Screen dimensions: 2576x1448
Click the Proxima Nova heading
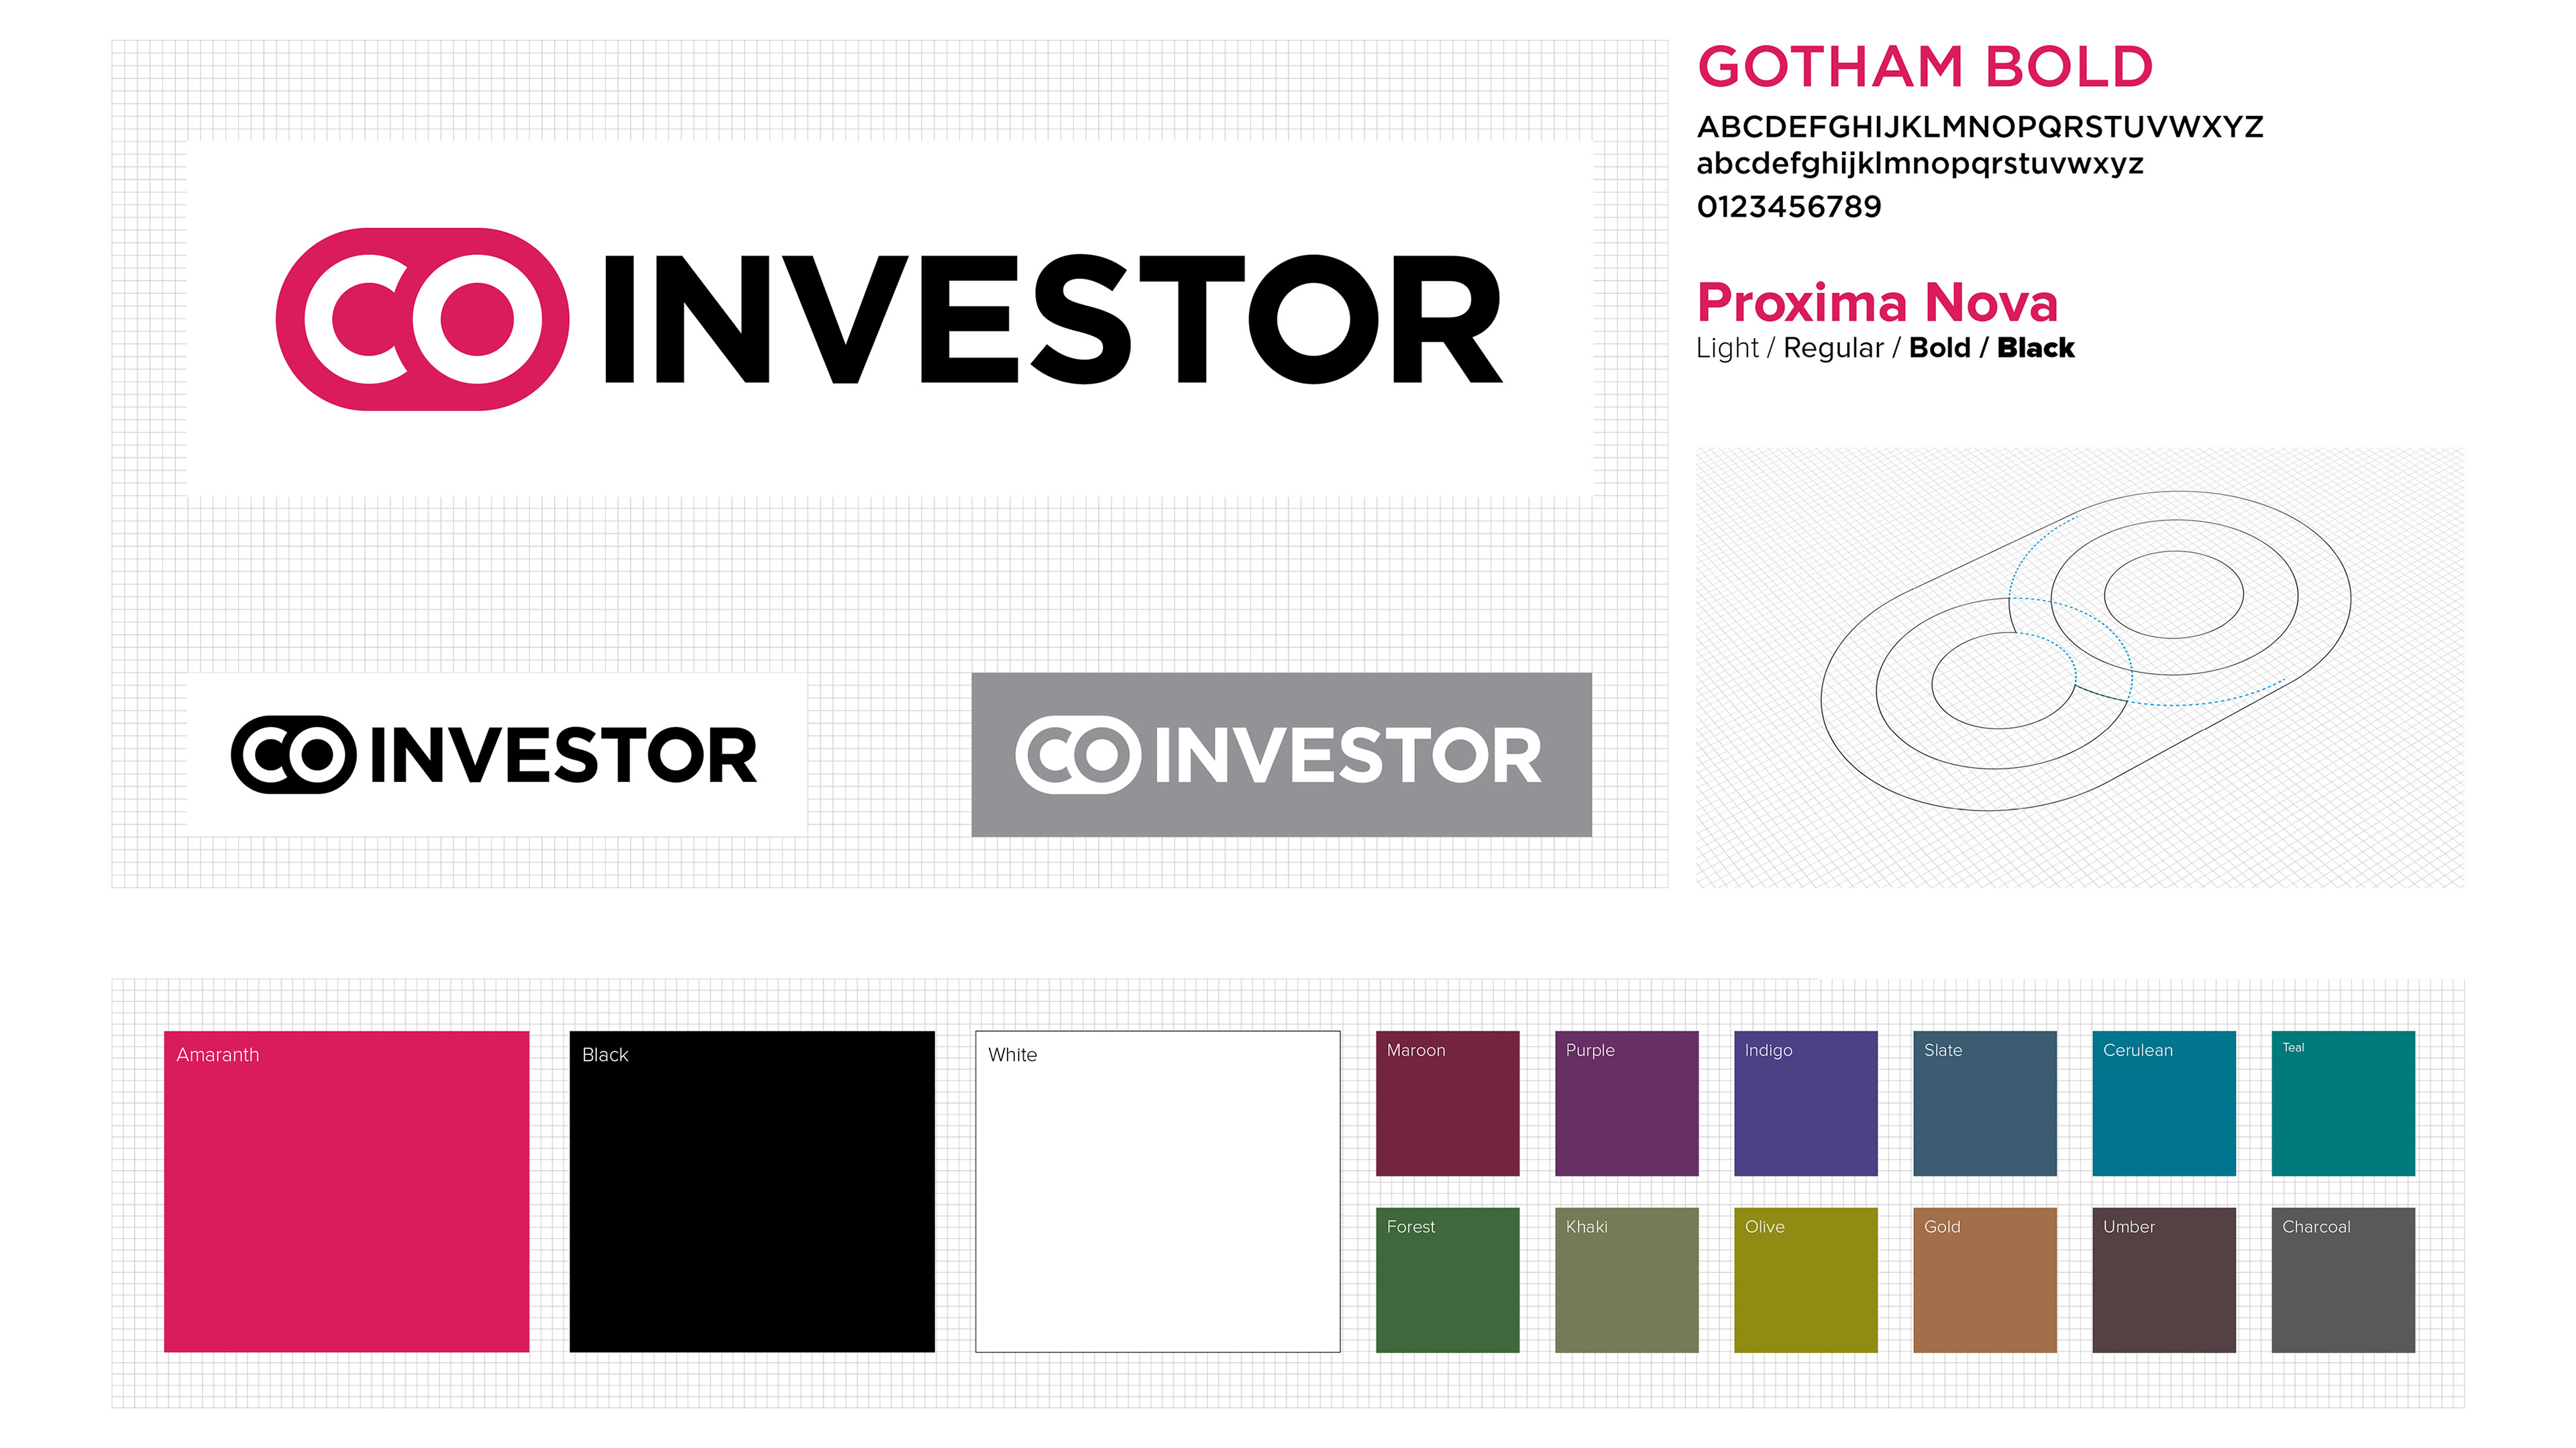1877,302
